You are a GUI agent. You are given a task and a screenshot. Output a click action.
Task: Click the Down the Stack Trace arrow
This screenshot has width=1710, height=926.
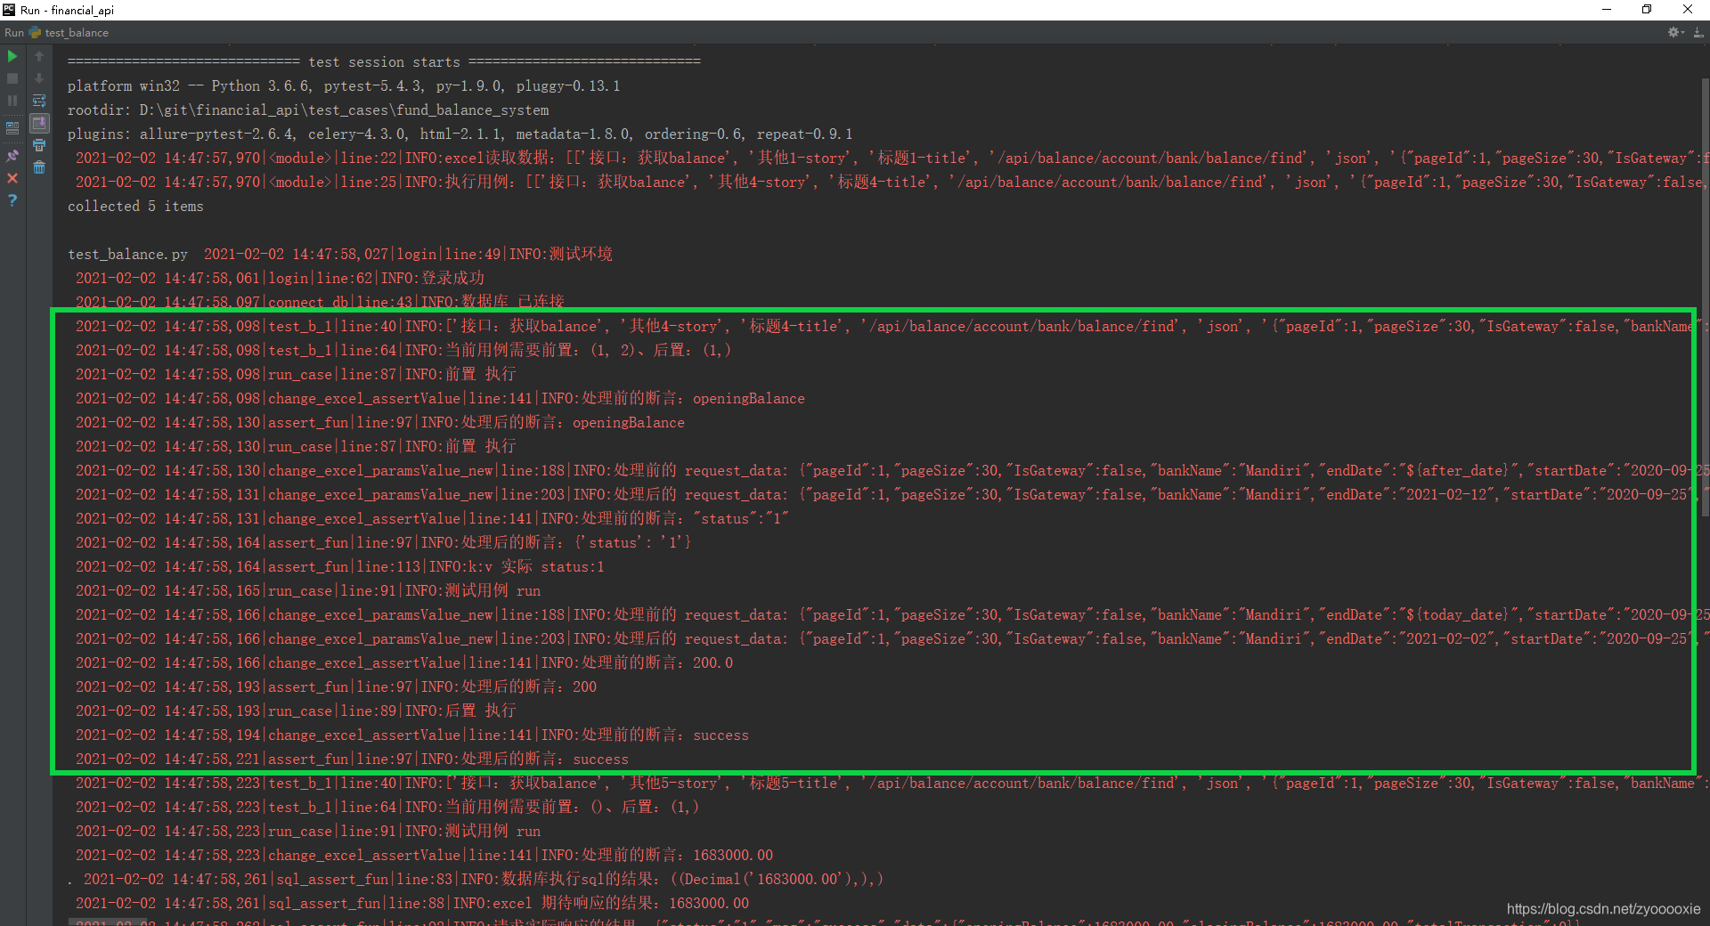(x=39, y=78)
